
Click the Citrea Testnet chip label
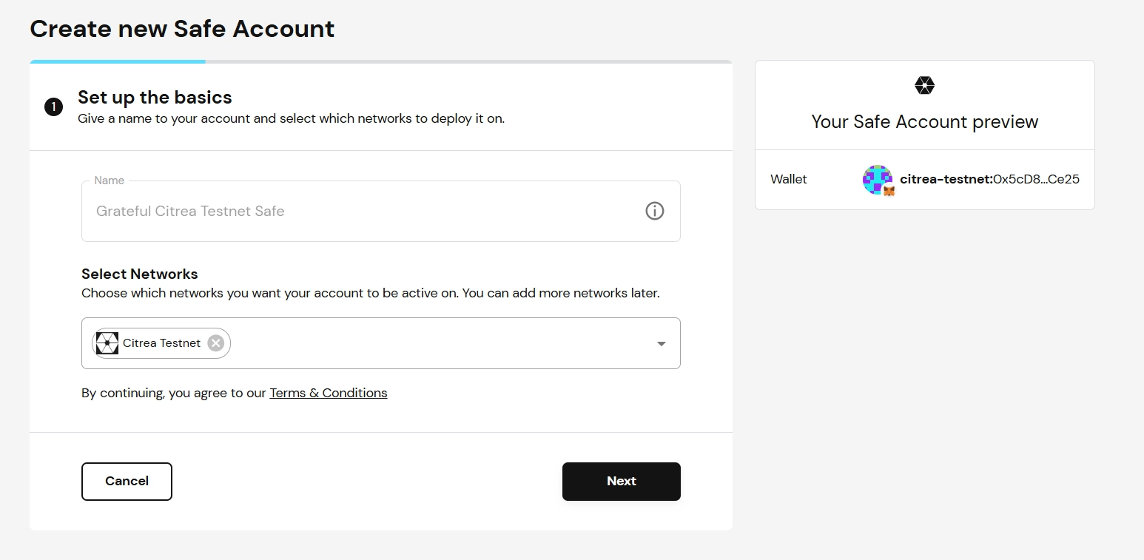click(x=161, y=343)
